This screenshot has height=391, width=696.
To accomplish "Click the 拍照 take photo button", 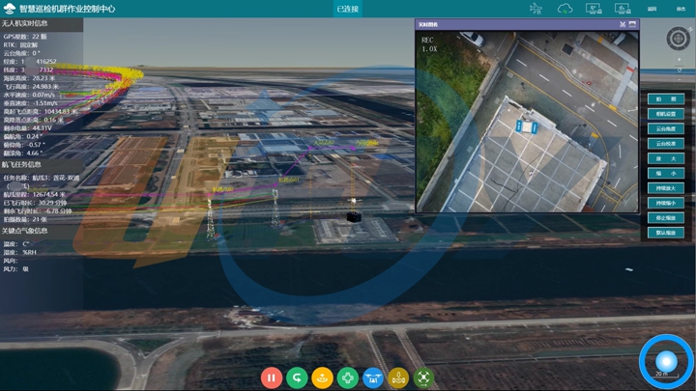I will pos(666,98).
